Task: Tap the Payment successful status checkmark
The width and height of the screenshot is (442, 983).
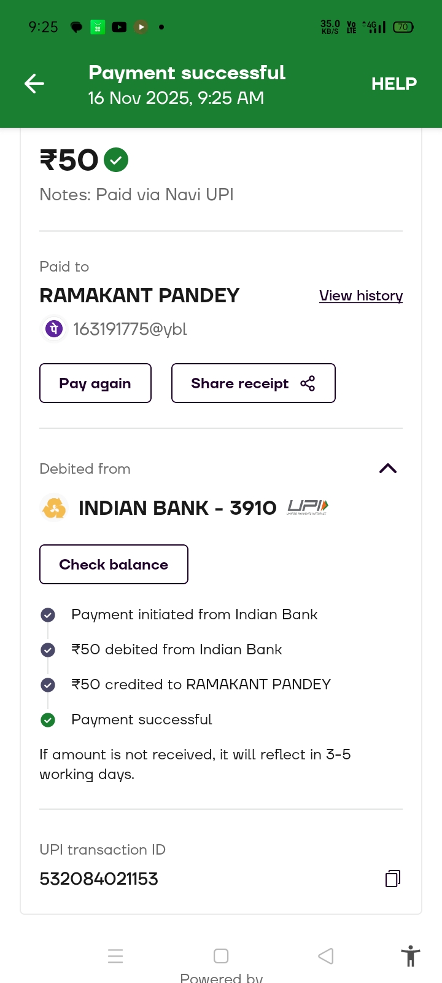Action: pos(48,720)
